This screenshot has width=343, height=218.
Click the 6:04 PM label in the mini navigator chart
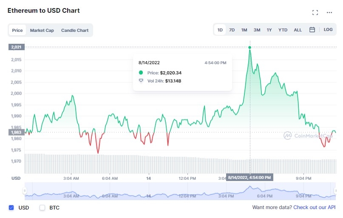[x=265, y=196]
